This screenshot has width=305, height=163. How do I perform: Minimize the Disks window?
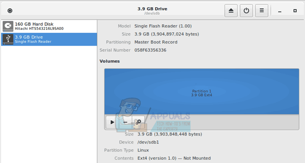click(x=280, y=11)
